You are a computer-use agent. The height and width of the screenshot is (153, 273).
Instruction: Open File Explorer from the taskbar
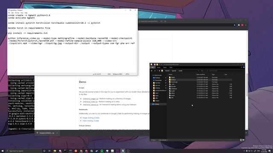pos(55,151)
